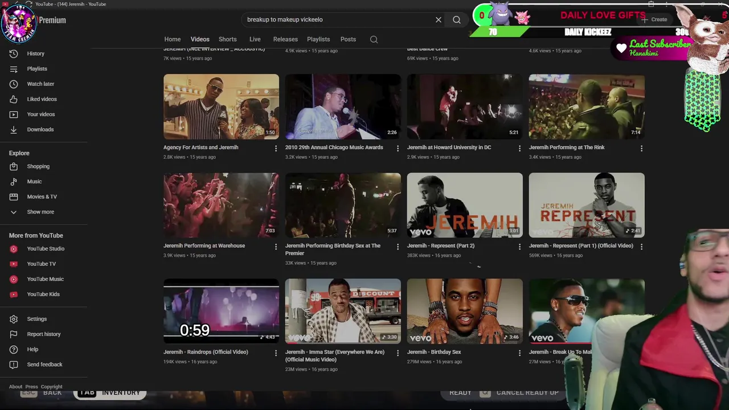Play Jeremih Performing at Warehouse thumbnail
The height and width of the screenshot is (410, 729).
pyautogui.click(x=221, y=205)
